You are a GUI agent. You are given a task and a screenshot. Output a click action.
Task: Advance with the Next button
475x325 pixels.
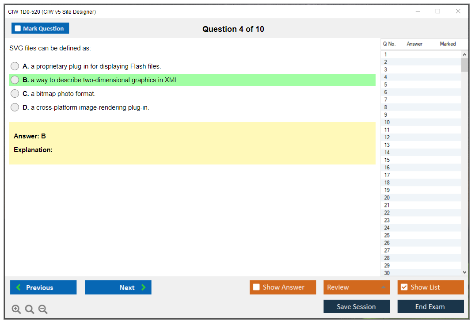click(x=118, y=287)
